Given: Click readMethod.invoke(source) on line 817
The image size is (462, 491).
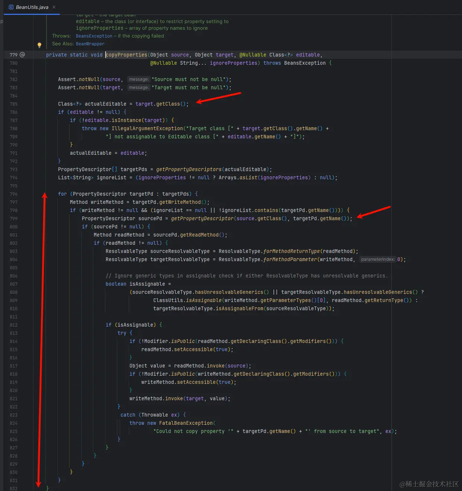Looking at the screenshot, I should [x=211, y=366].
